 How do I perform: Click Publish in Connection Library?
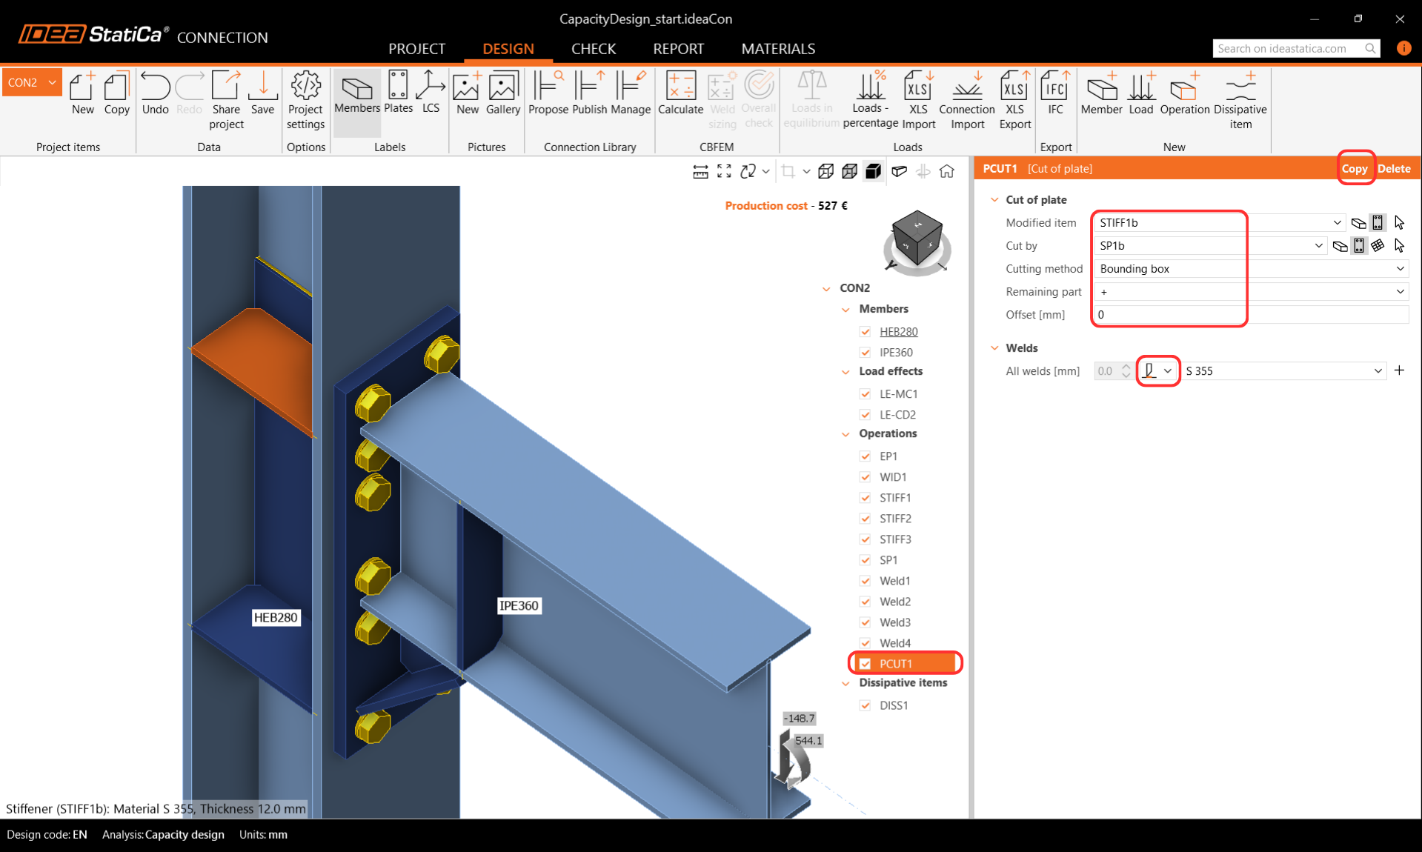(x=590, y=93)
